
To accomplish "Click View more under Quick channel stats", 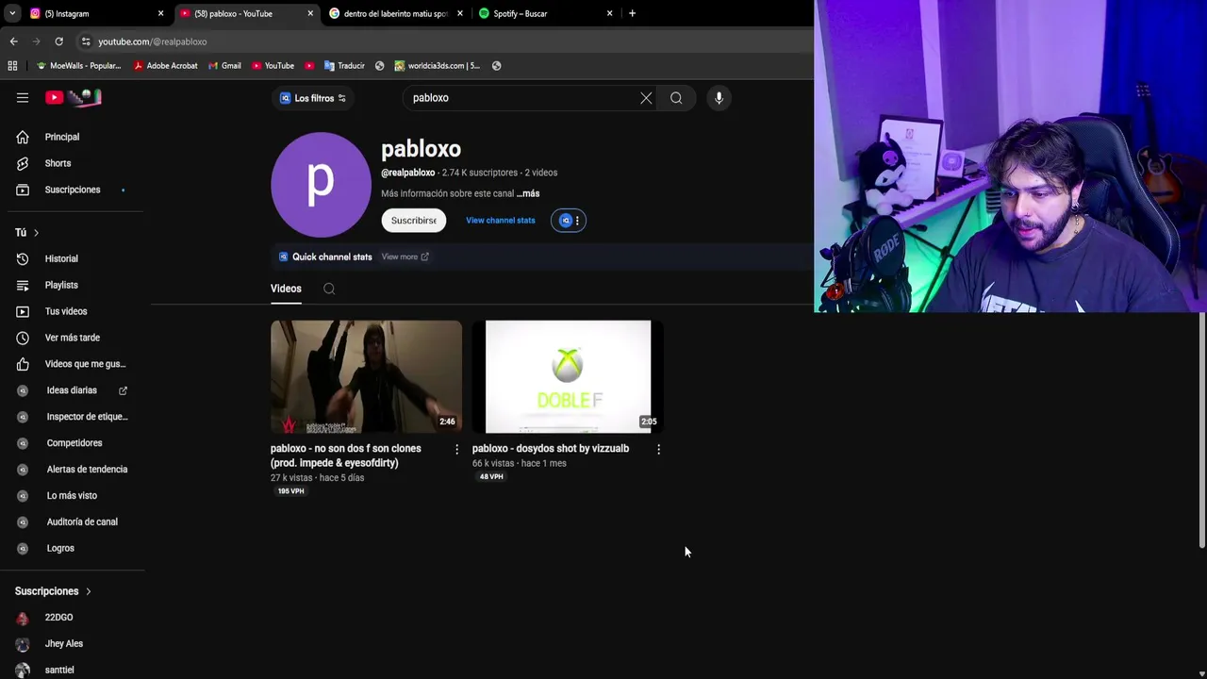I will pos(405,257).
